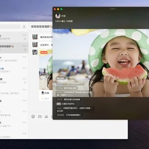Image resolution: width=149 pixels, height=149 pixels.
Task: Open the emoji picker in chat toolbar
Action: 33,116
